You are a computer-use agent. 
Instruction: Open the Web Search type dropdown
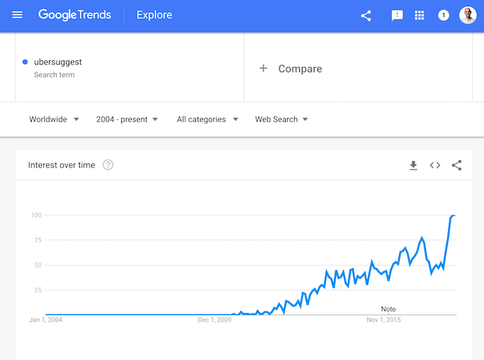point(282,119)
